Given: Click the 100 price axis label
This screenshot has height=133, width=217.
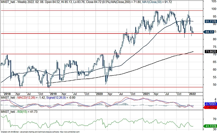Looking at the screenshot, I should 214,9.
